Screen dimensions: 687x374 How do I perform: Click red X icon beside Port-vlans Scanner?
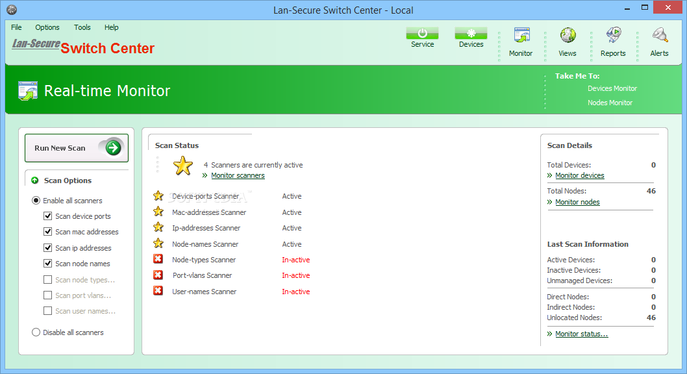158,275
